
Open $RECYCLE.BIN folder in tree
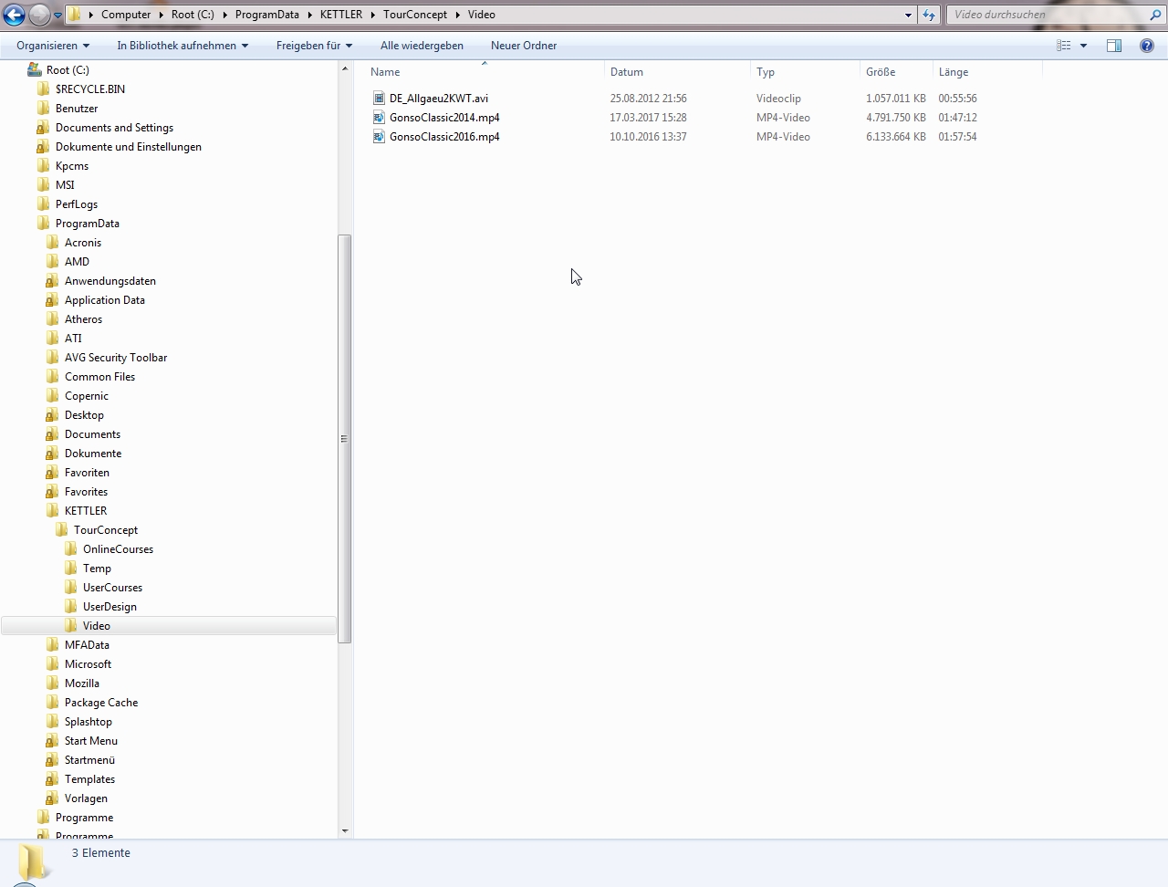pos(89,89)
